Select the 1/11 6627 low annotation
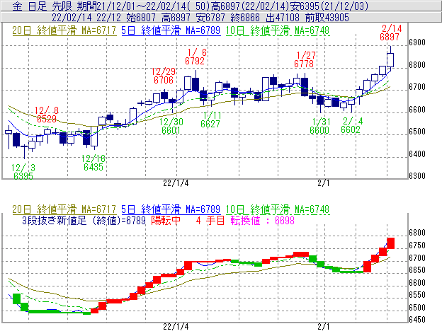The height and width of the screenshot is (336, 442). [x=210, y=120]
